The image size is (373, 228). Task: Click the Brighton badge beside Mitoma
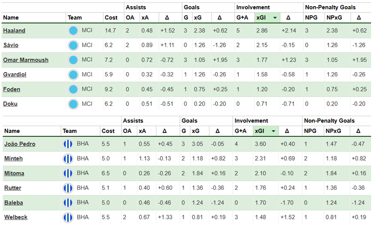click(x=67, y=173)
